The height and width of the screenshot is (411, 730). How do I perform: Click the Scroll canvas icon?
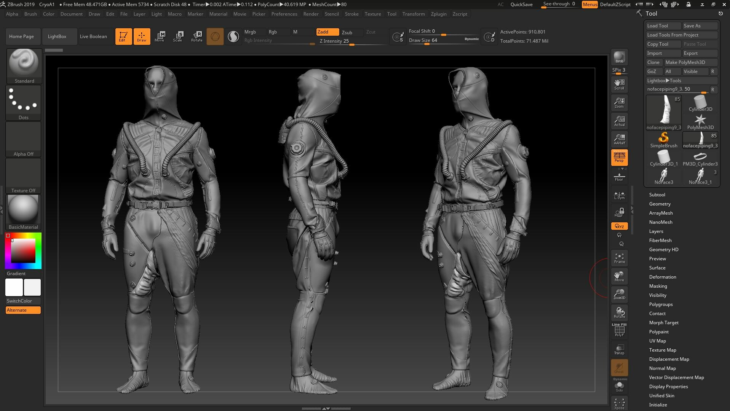point(619,84)
